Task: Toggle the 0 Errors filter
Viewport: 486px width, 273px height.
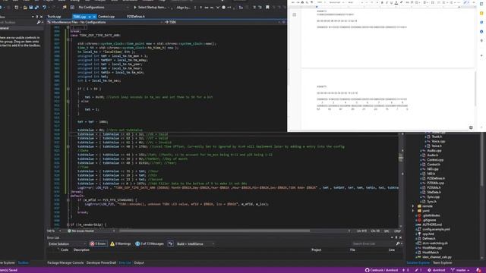Action: pyautogui.click(x=98, y=244)
